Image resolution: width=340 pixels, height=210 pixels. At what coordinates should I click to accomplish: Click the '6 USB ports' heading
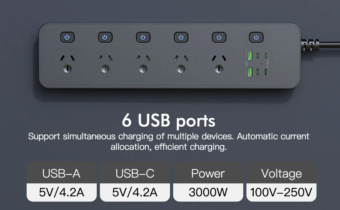169,121
